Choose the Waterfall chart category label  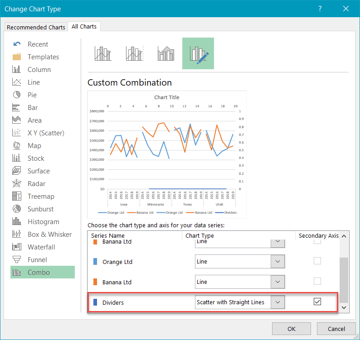tap(41, 247)
